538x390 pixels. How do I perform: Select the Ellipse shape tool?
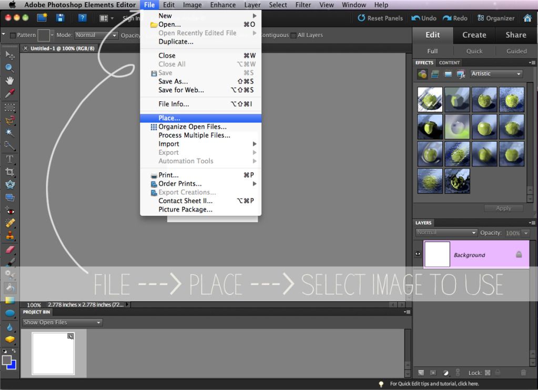(x=9, y=313)
